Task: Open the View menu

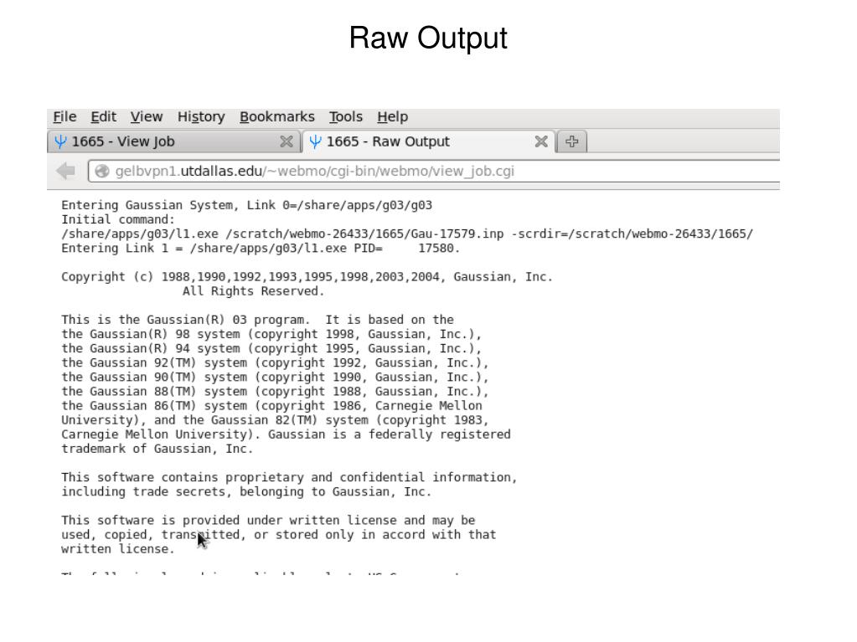Action: coord(147,117)
